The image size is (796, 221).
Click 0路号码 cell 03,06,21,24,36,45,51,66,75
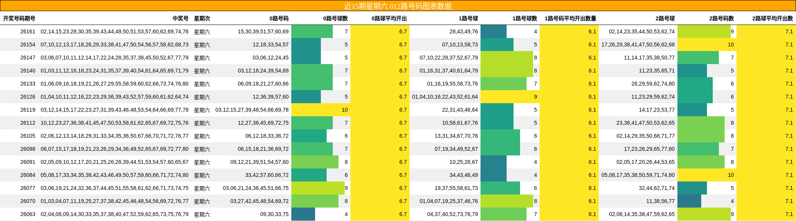click(256, 188)
